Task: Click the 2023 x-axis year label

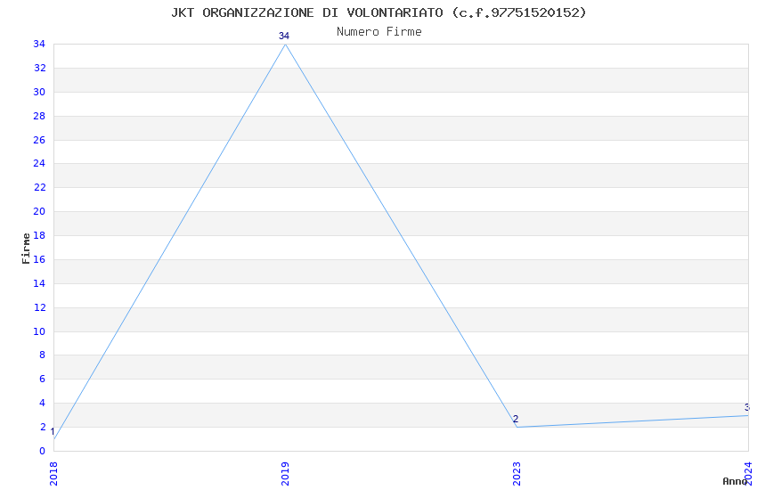Action: click(x=517, y=474)
